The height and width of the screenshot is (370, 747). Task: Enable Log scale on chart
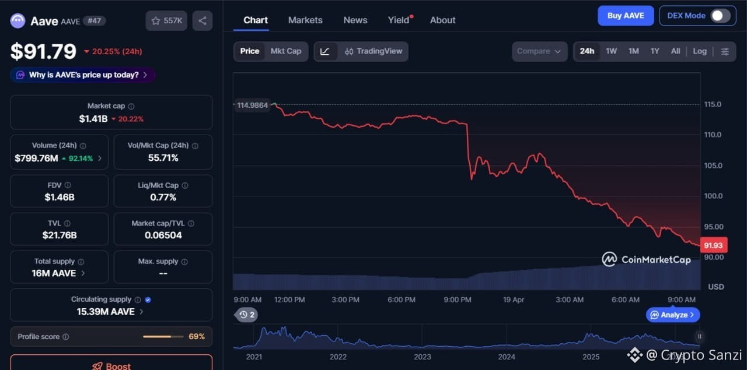click(700, 51)
